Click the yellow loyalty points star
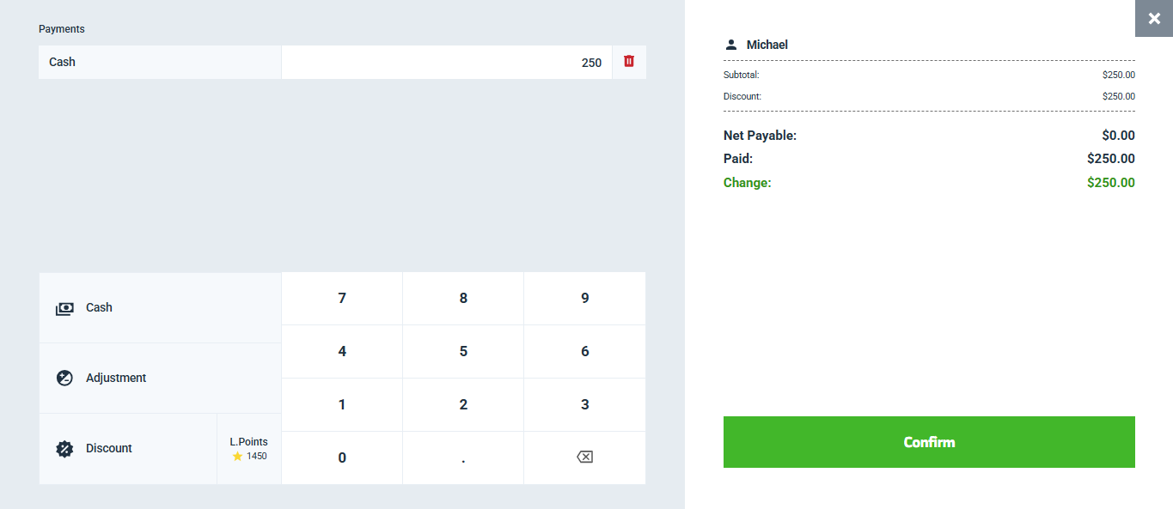This screenshot has height=509, width=1173. [x=238, y=457]
